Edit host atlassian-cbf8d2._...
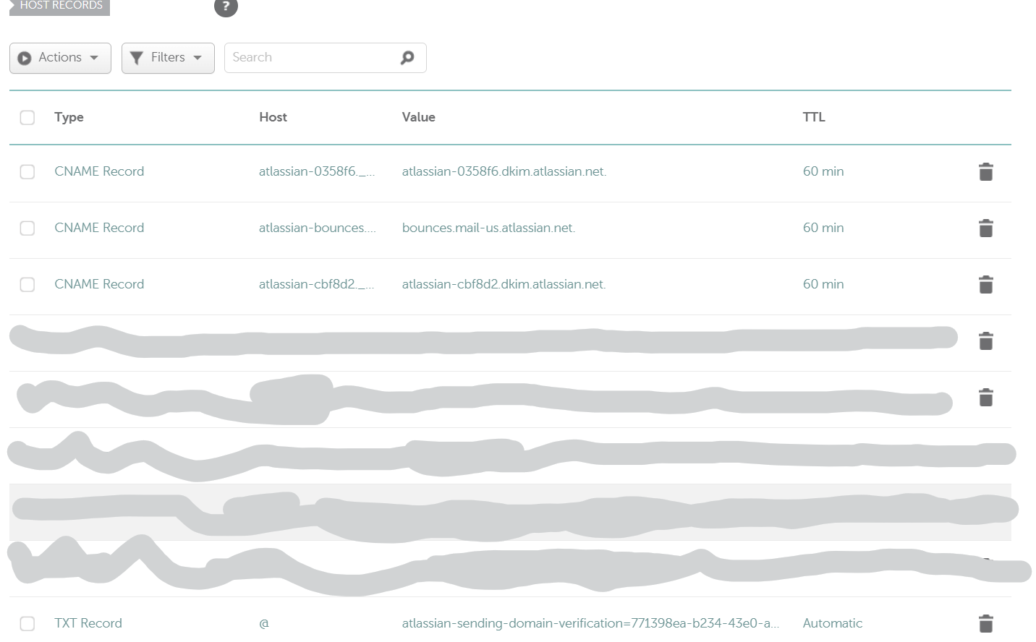1036x642 pixels. (x=317, y=284)
